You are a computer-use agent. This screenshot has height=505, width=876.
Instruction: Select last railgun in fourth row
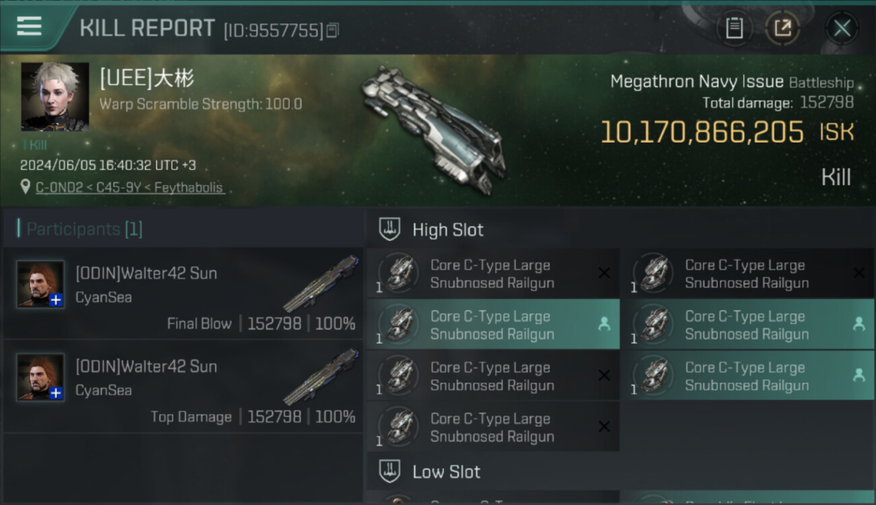[x=493, y=427]
